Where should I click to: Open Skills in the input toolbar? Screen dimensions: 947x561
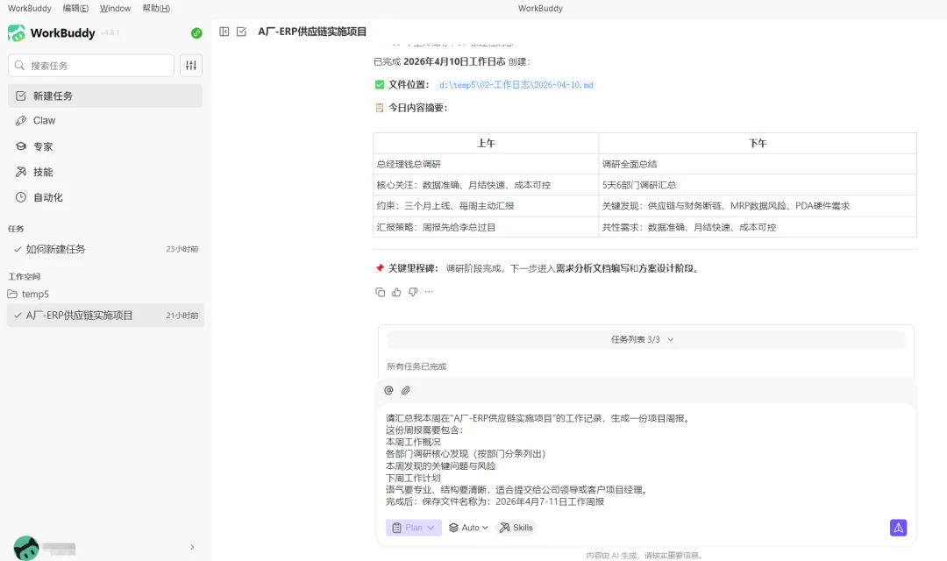click(516, 528)
